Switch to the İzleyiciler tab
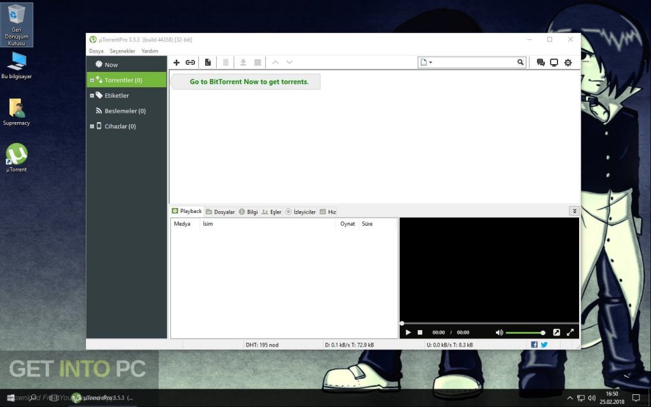The height and width of the screenshot is (407, 651). (x=301, y=212)
